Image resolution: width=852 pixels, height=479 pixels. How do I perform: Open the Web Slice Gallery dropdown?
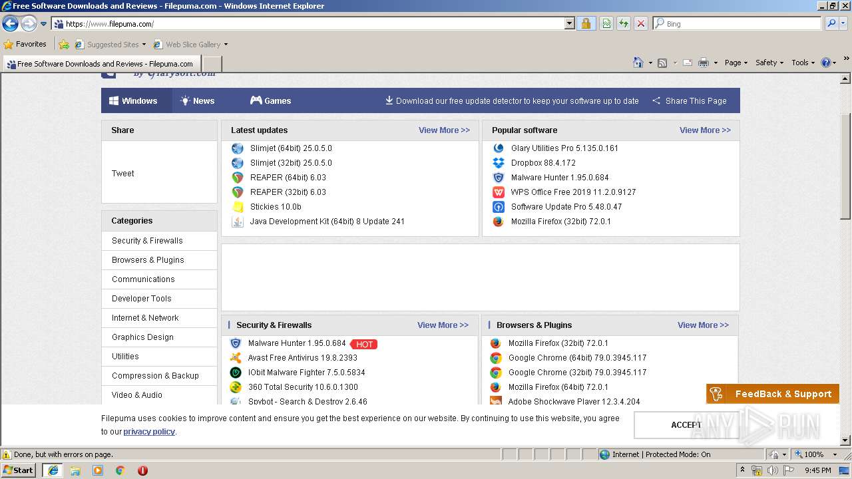pos(226,45)
